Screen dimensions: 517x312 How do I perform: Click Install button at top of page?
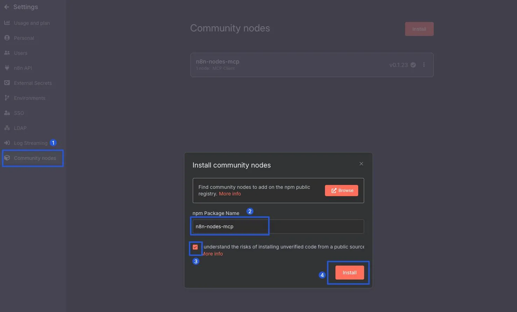[x=419, y=29]
